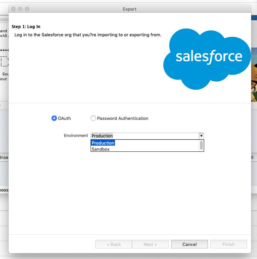
Task: Maximize the Export dialog window
Action: 27,9
